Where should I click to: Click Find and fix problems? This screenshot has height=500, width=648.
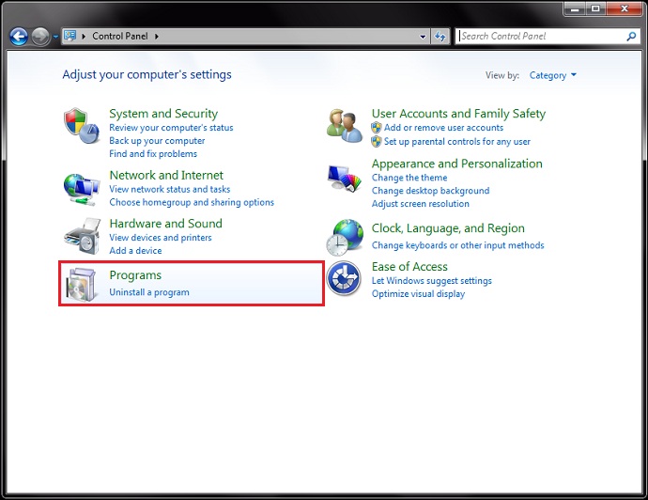click(153, 154)
